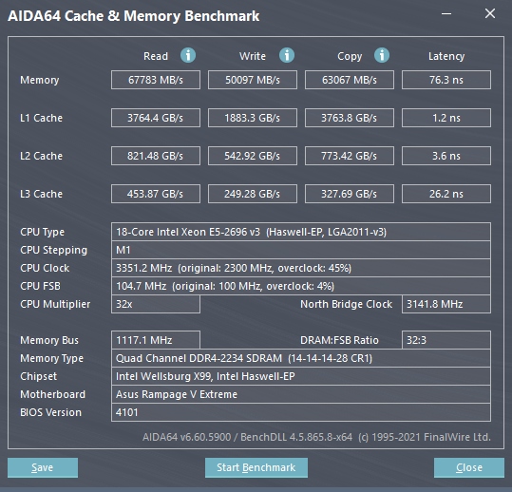Viewport: 512px width, 492px height.
Task: Click the Memory Copy 63067 MB/s cell
Action: tap(350, 80)
